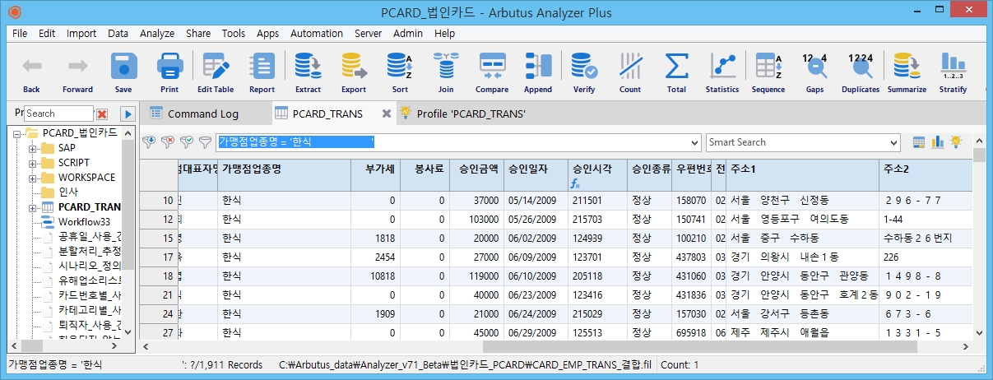
Task: Open the Sequence tool
Action: (x=768, y=72)
